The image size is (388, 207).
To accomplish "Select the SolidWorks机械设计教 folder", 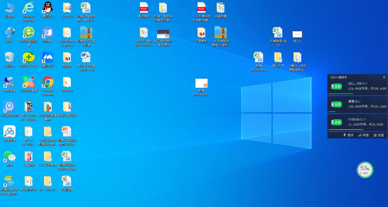I will click(48, 136).
